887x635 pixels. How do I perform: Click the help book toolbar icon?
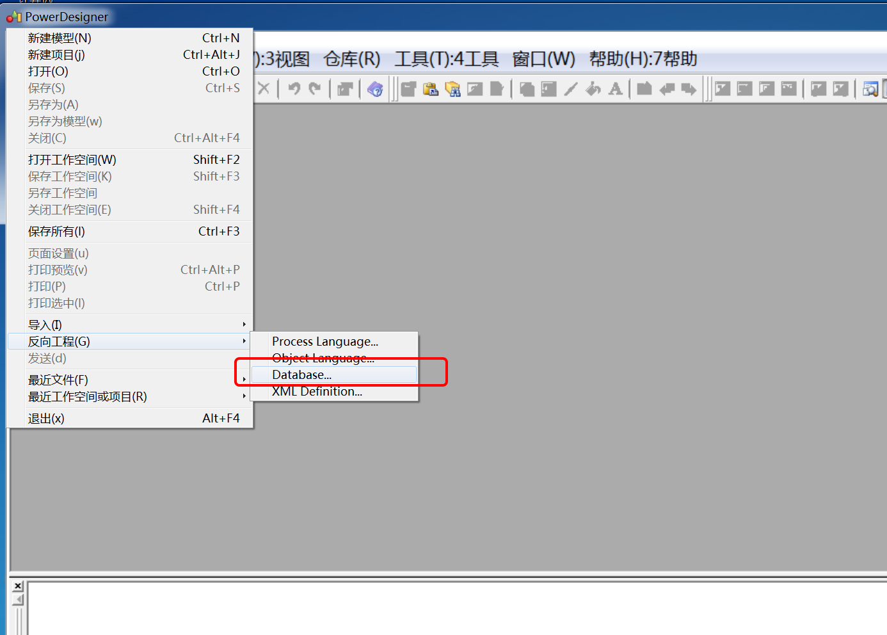coord(376,89)
